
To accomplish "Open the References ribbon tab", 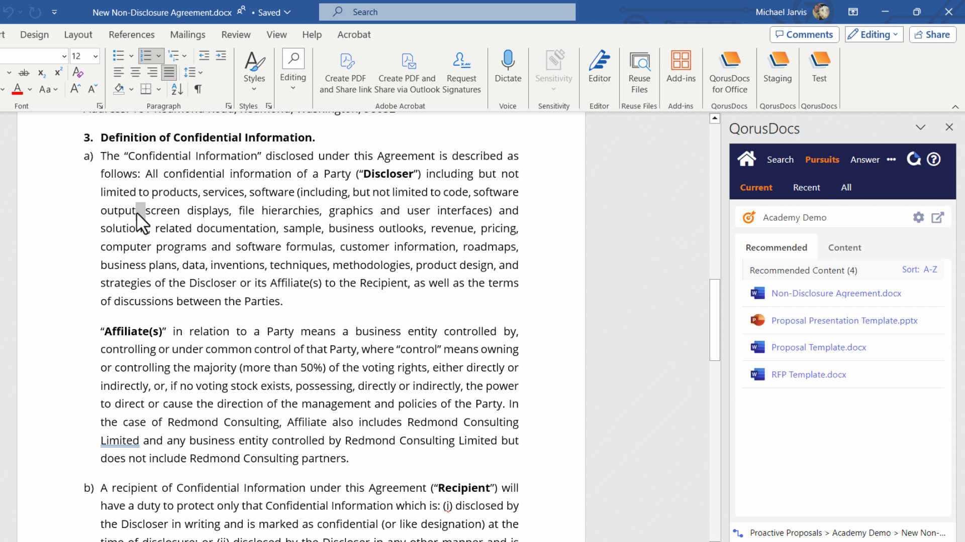I will 132,35.
